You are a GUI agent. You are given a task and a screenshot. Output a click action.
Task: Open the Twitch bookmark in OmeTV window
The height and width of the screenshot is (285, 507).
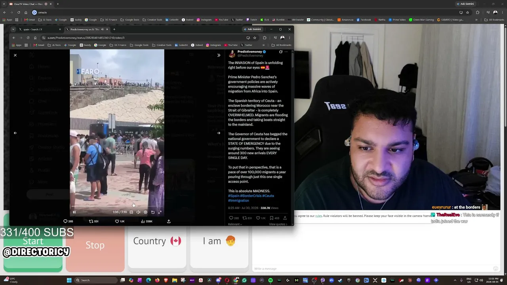pyautogui.click(x=252, y=20)
